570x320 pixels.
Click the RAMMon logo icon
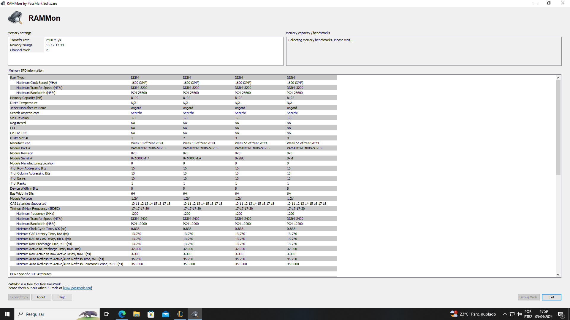coord(15,18)
